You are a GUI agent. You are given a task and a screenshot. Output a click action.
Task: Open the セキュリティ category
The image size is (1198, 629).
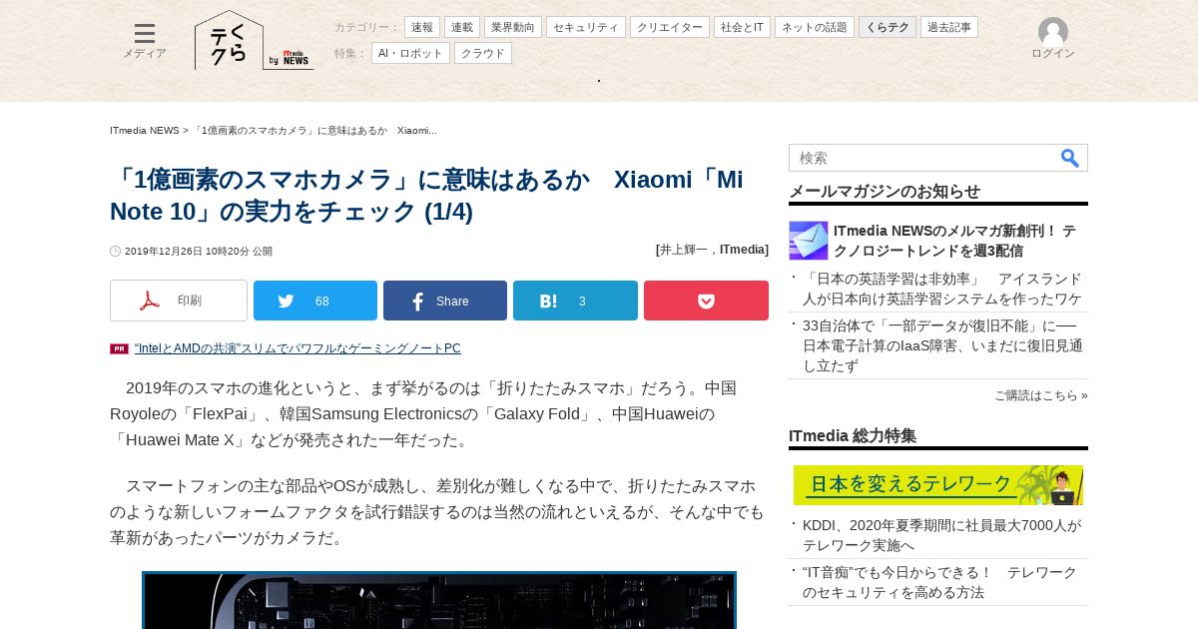(x=586, y=27)
